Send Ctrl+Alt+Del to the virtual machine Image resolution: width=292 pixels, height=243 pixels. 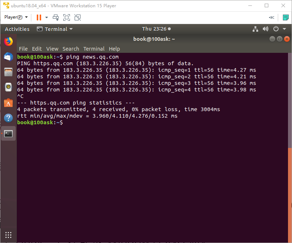point(56,17)
